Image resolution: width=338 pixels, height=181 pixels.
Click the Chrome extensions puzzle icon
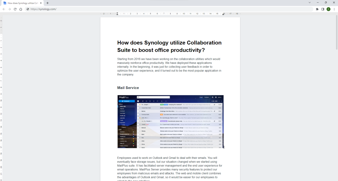tap(317, 9)
